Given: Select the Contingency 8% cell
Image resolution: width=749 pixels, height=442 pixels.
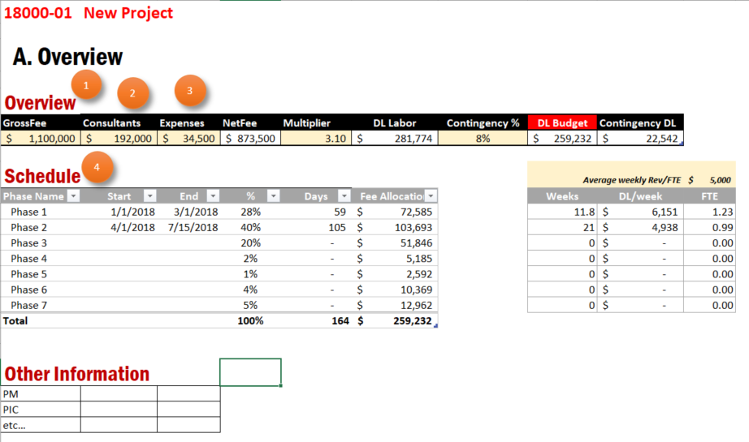Looking at the screenshot, I should click(483, 138).
